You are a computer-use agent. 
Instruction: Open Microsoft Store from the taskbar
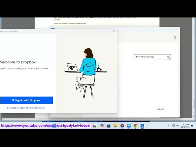(109, 126)
